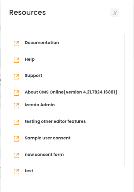The height and width of the screenshot is (192, 134).
Task: Close the Resources panel with X
Action: tap(115, 13)
